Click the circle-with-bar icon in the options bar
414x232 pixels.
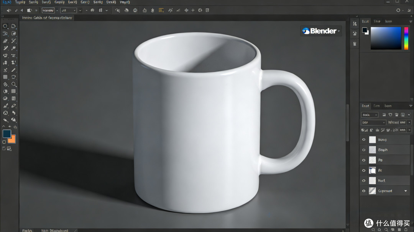[x=135, y=10]
